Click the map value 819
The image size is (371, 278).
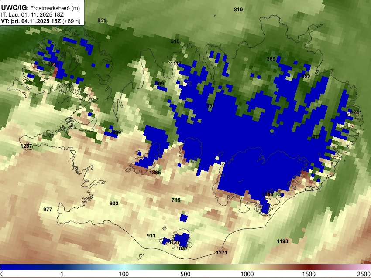click(x=238, y=10)
